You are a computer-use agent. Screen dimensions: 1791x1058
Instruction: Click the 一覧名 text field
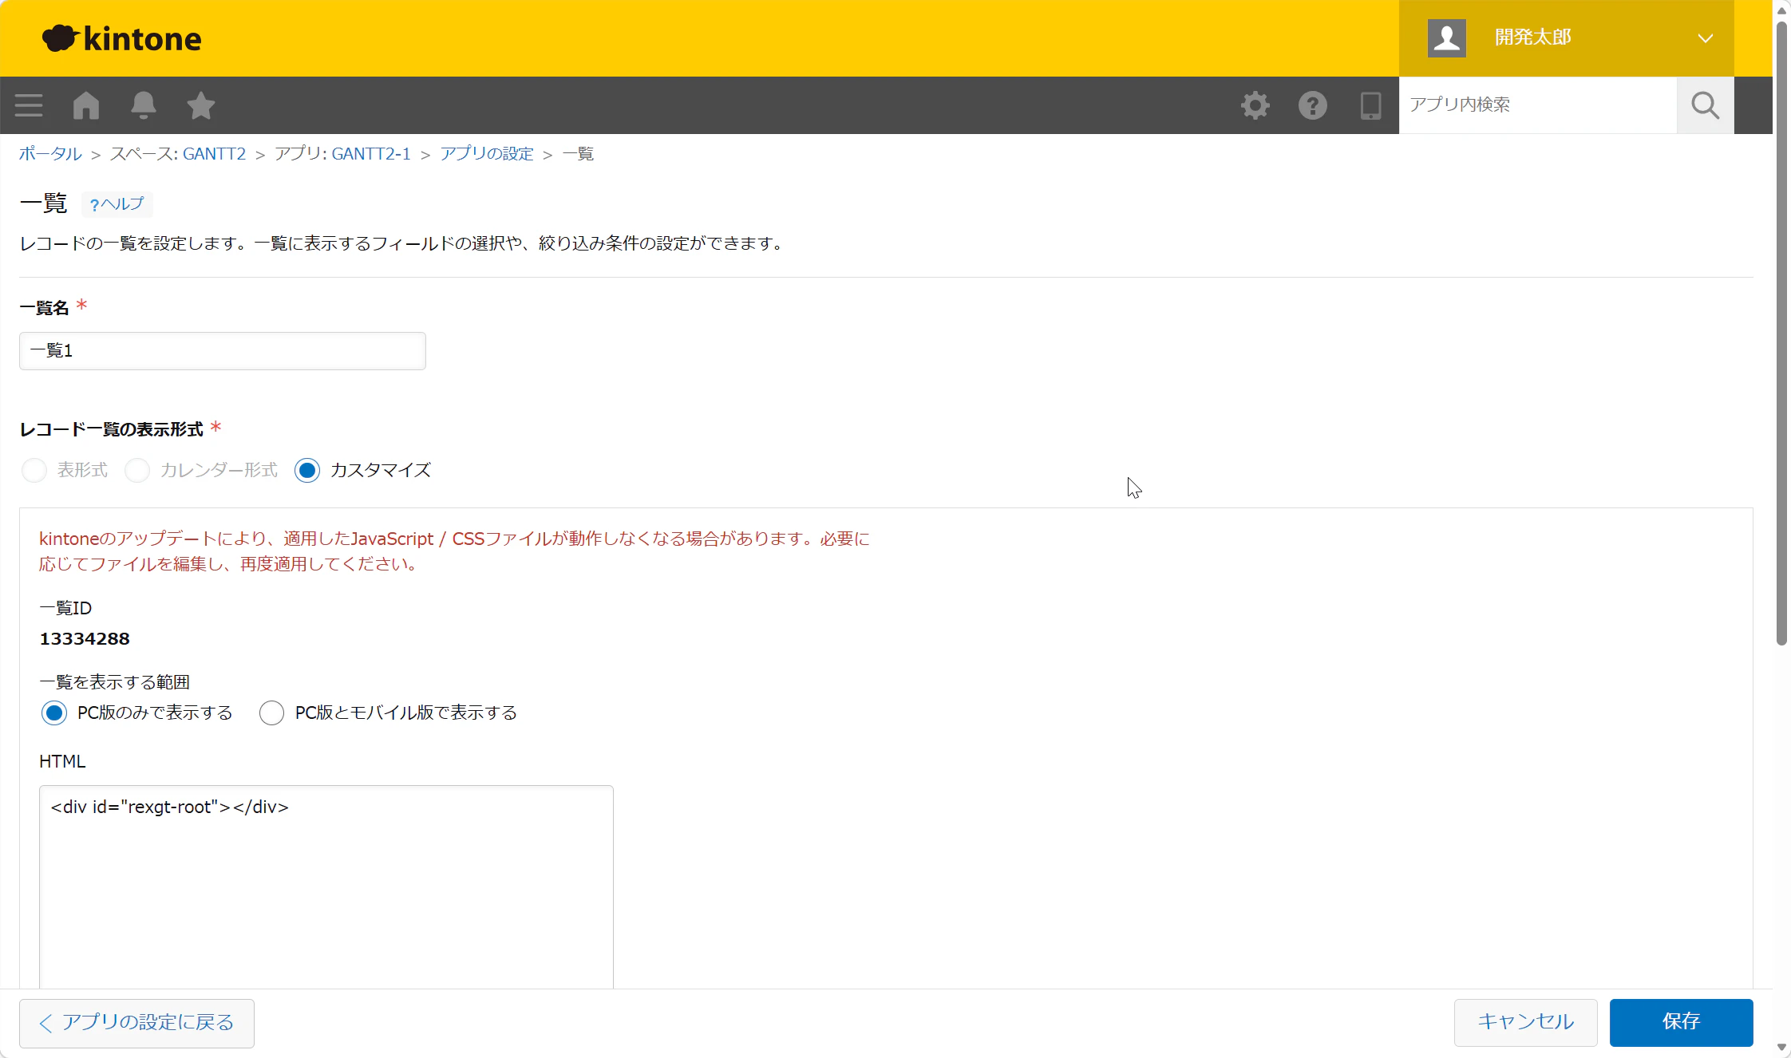click(223, 351)
